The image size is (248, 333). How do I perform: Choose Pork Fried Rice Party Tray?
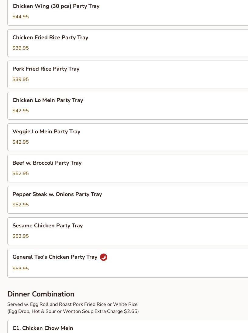point(46,69)
